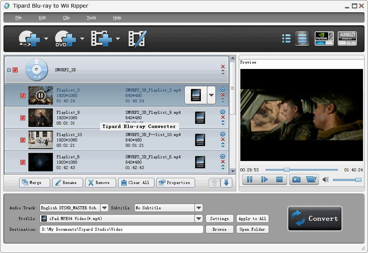The image size is (368, 253).
Task: Open the Profile dropdown
Action: click(x=199, y=219)
